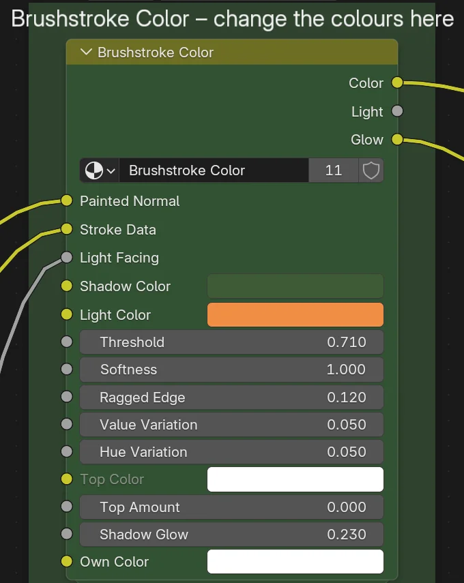Click the Stroke Data input socket
This screenshot has height=583, width=464.
point(67,229)
